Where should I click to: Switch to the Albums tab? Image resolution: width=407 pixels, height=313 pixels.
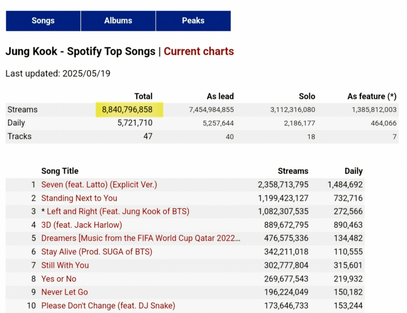tap(118, 21)
